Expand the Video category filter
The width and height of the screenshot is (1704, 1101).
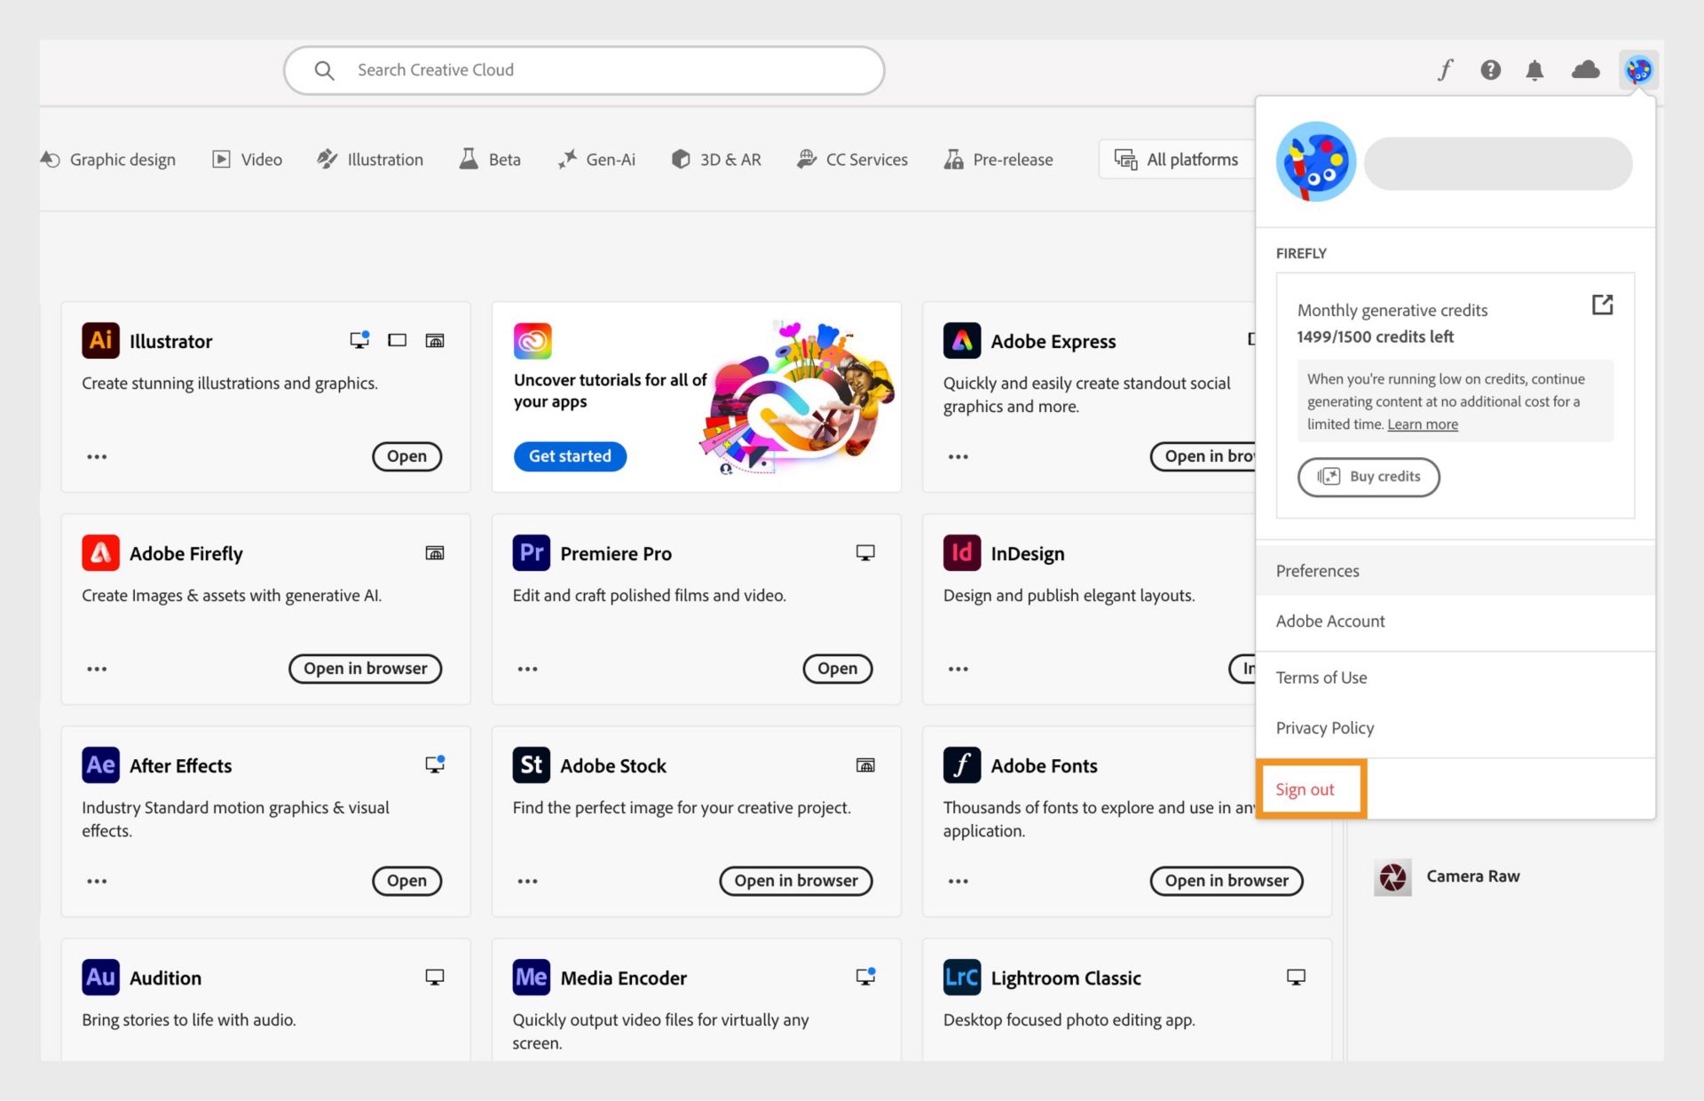coord(245,159)
